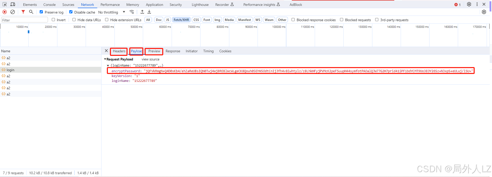Filter requests by Img type
492x177 pixels.
(217, 20)
